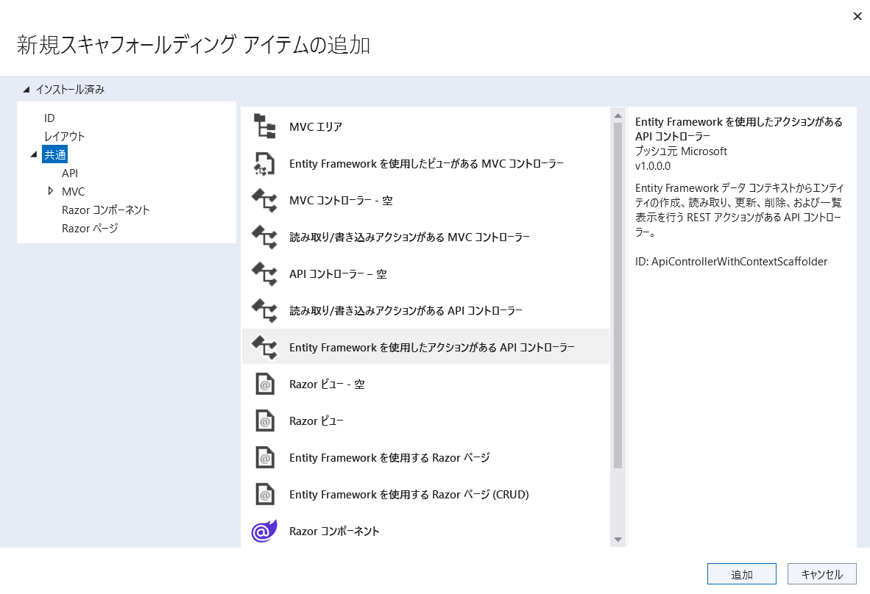Select レイアウト in the category tree
The width and height of the screenshot is (870, 594).
click(x=64, y=137)
